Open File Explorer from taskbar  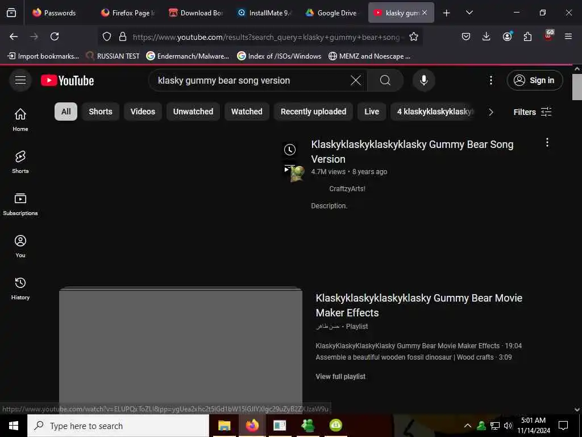(x=224, y=426)
